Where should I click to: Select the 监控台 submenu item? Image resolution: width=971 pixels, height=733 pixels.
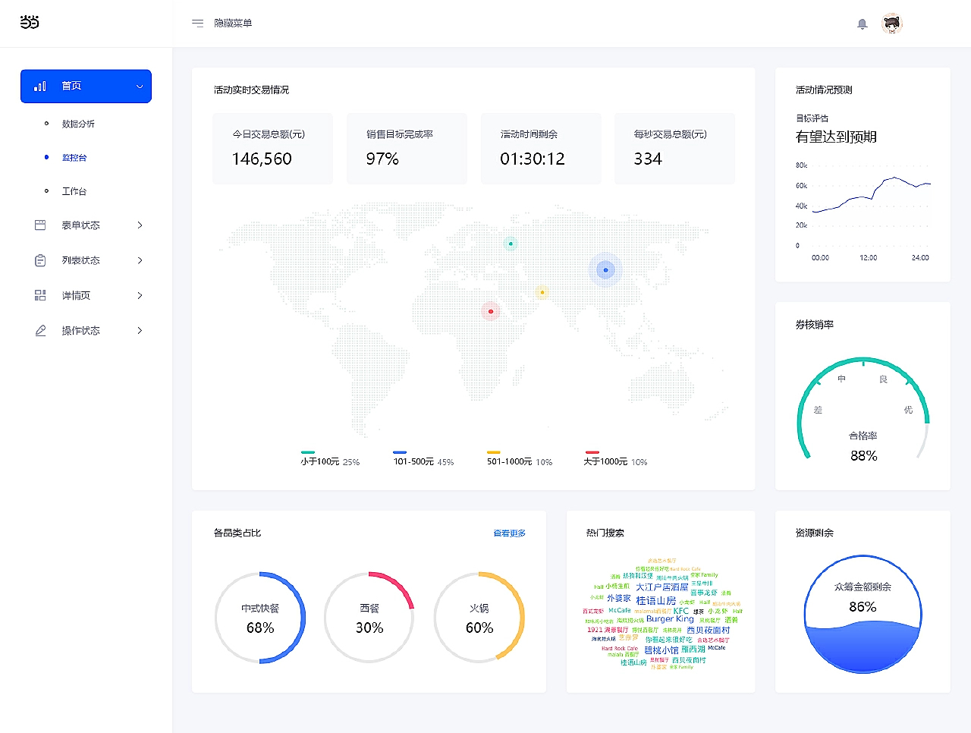[74, 158]
